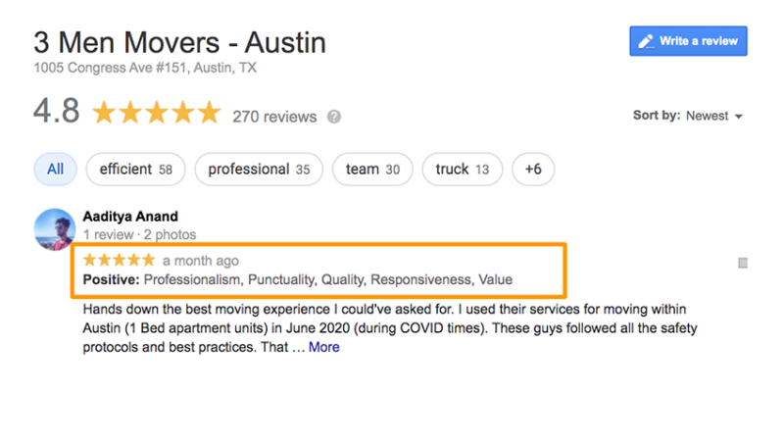Open the 1 review · 2 photos link

coord(139,234)
